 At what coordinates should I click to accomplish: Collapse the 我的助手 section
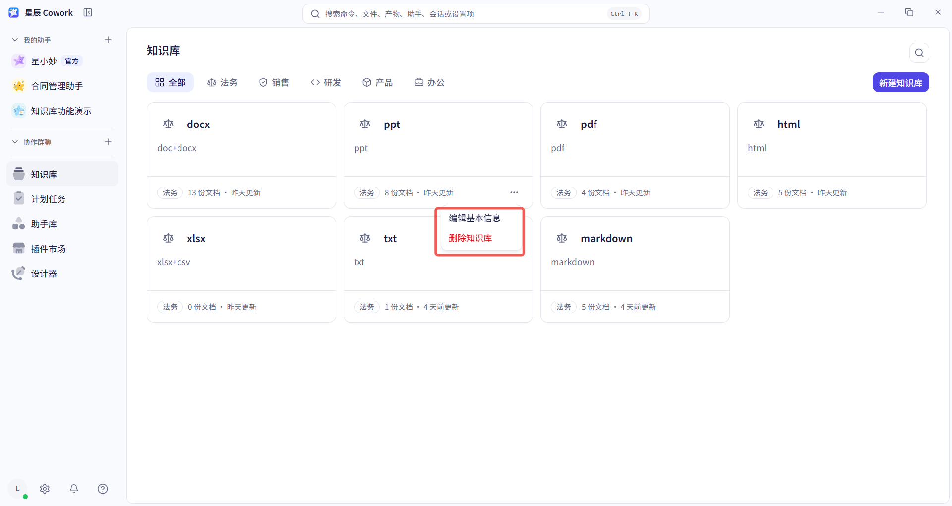coord(15,40)
